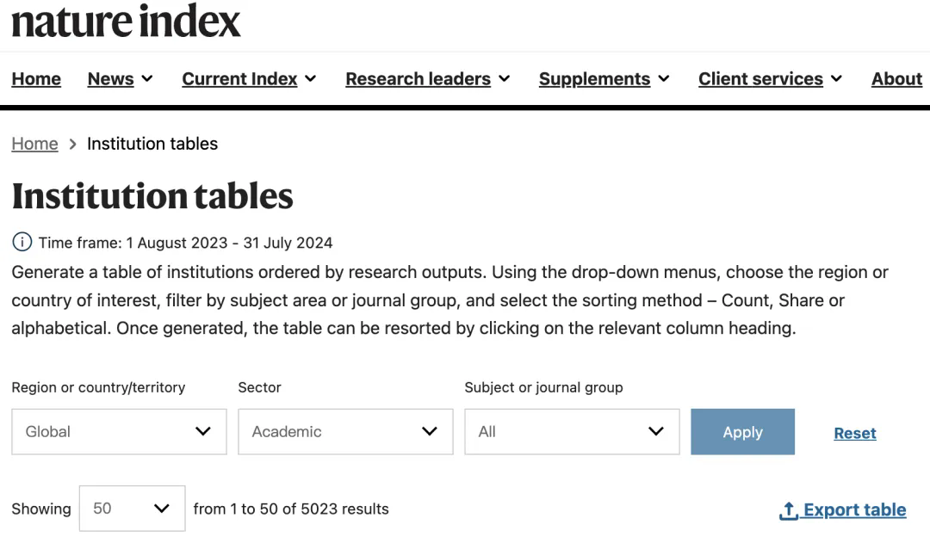
Task: Change the Showing 50 results dropdown
Action: 132,509
